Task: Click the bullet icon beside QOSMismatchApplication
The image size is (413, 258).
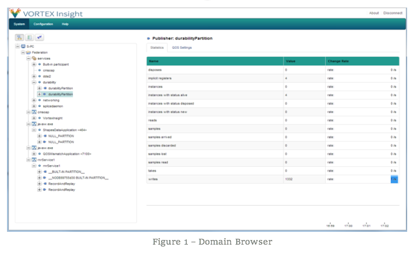Action: 40,154
